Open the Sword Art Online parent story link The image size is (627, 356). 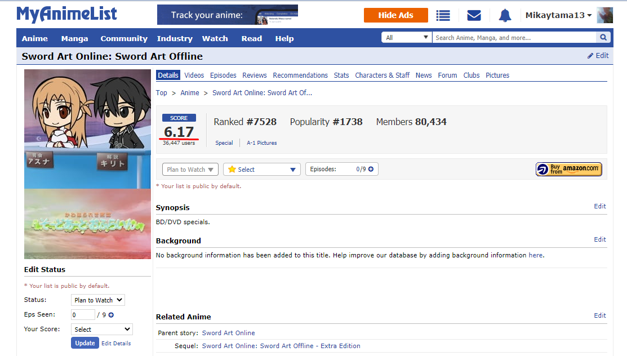tap(228, 333)
